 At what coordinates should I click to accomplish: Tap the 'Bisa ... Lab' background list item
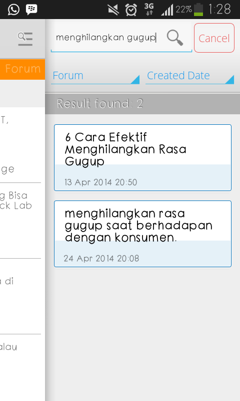(x=20, y=221)
